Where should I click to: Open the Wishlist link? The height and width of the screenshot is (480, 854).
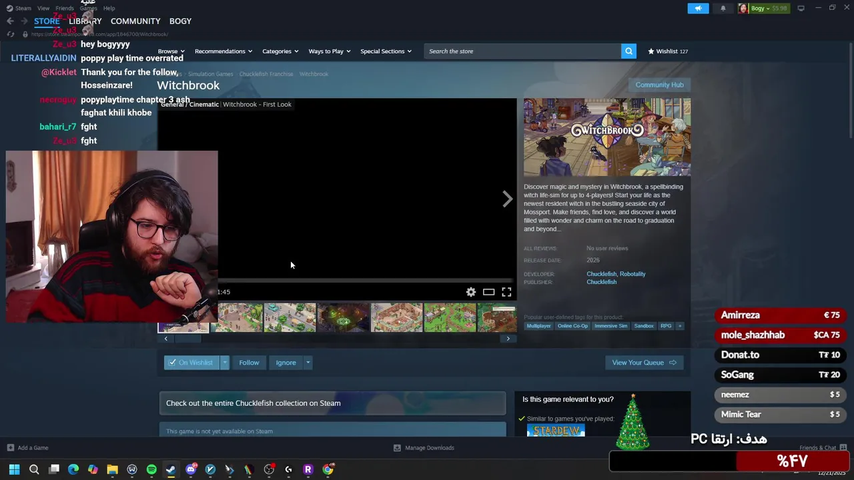(668, 51)
